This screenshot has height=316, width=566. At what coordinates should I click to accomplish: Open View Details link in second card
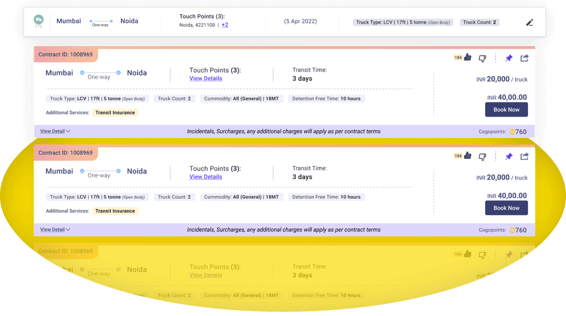(205, 177)
